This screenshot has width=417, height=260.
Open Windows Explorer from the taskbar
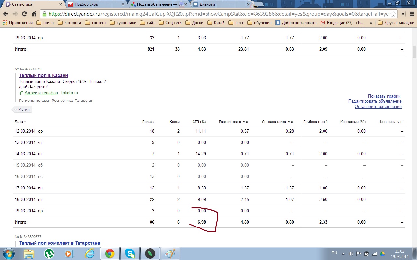coord(29,253)
